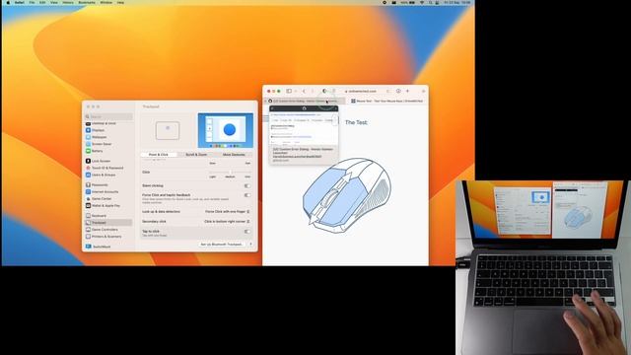Show Safari tab overview
The width and height of the screenshot is (631, 355).
pos(423,91)
